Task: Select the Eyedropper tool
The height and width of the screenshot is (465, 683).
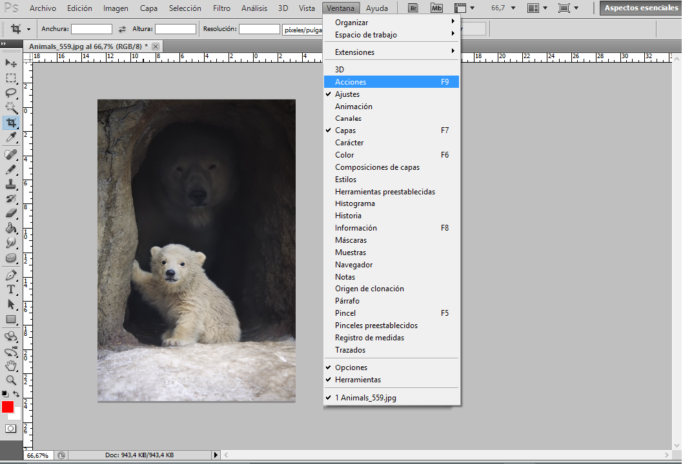Action: (x=11, y=138)
